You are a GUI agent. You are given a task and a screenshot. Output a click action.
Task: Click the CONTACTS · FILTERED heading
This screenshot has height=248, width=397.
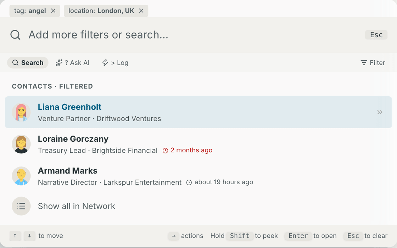[x=52, y=86]
